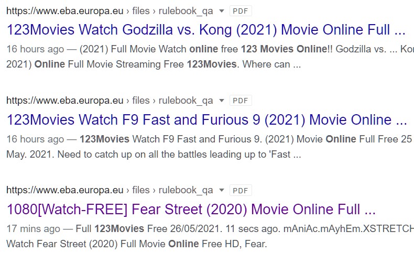Click the eba.europa.eu URL above the F9 title

coord(65,101)
